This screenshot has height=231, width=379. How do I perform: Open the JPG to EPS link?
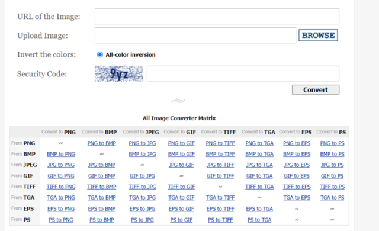(297, 165)
